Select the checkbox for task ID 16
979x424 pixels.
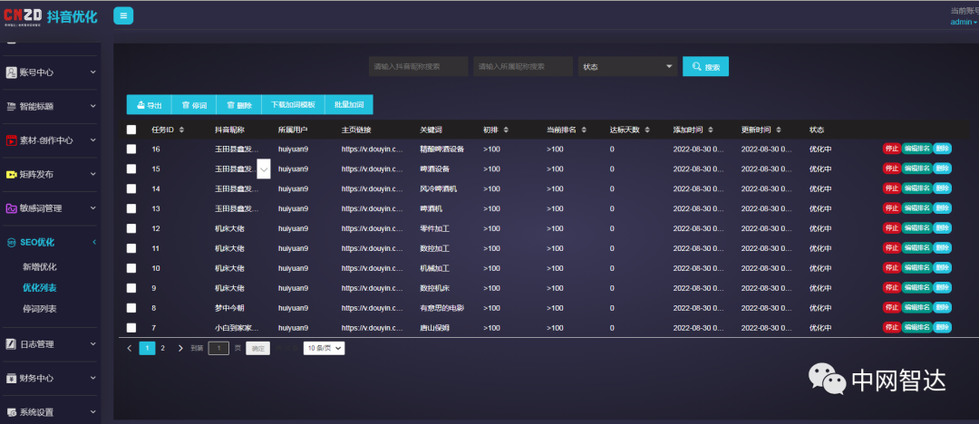[131, 149]
